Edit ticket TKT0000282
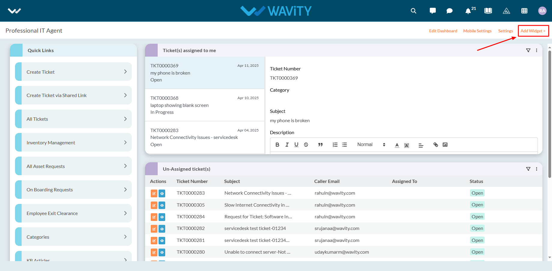This screenshot has width=552, height=271. pyautogui.click(x=154, y=229)
